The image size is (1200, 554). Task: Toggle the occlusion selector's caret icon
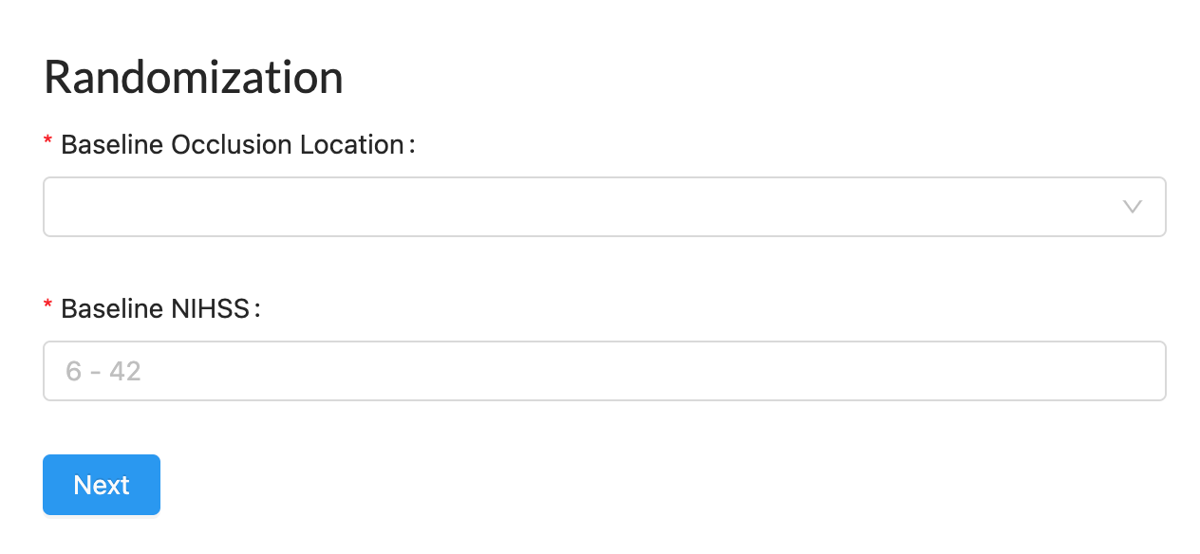click(x=1132, y=207)
